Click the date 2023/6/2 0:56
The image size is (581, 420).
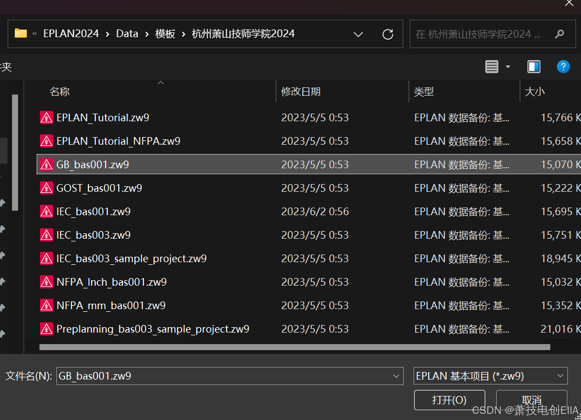315,212
